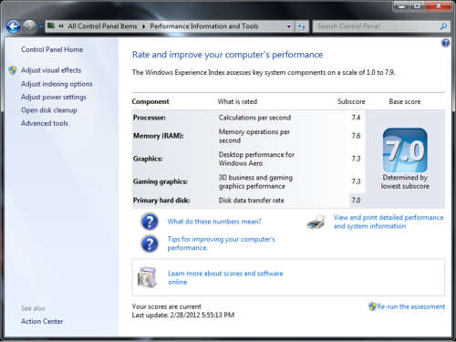Click the Last update timestamp text
This screenshot has width=456, height=342.
[183, 315]
